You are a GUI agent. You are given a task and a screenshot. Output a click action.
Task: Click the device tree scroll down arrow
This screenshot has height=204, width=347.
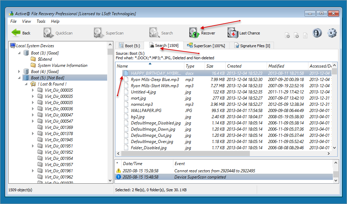tap(110, 181)
